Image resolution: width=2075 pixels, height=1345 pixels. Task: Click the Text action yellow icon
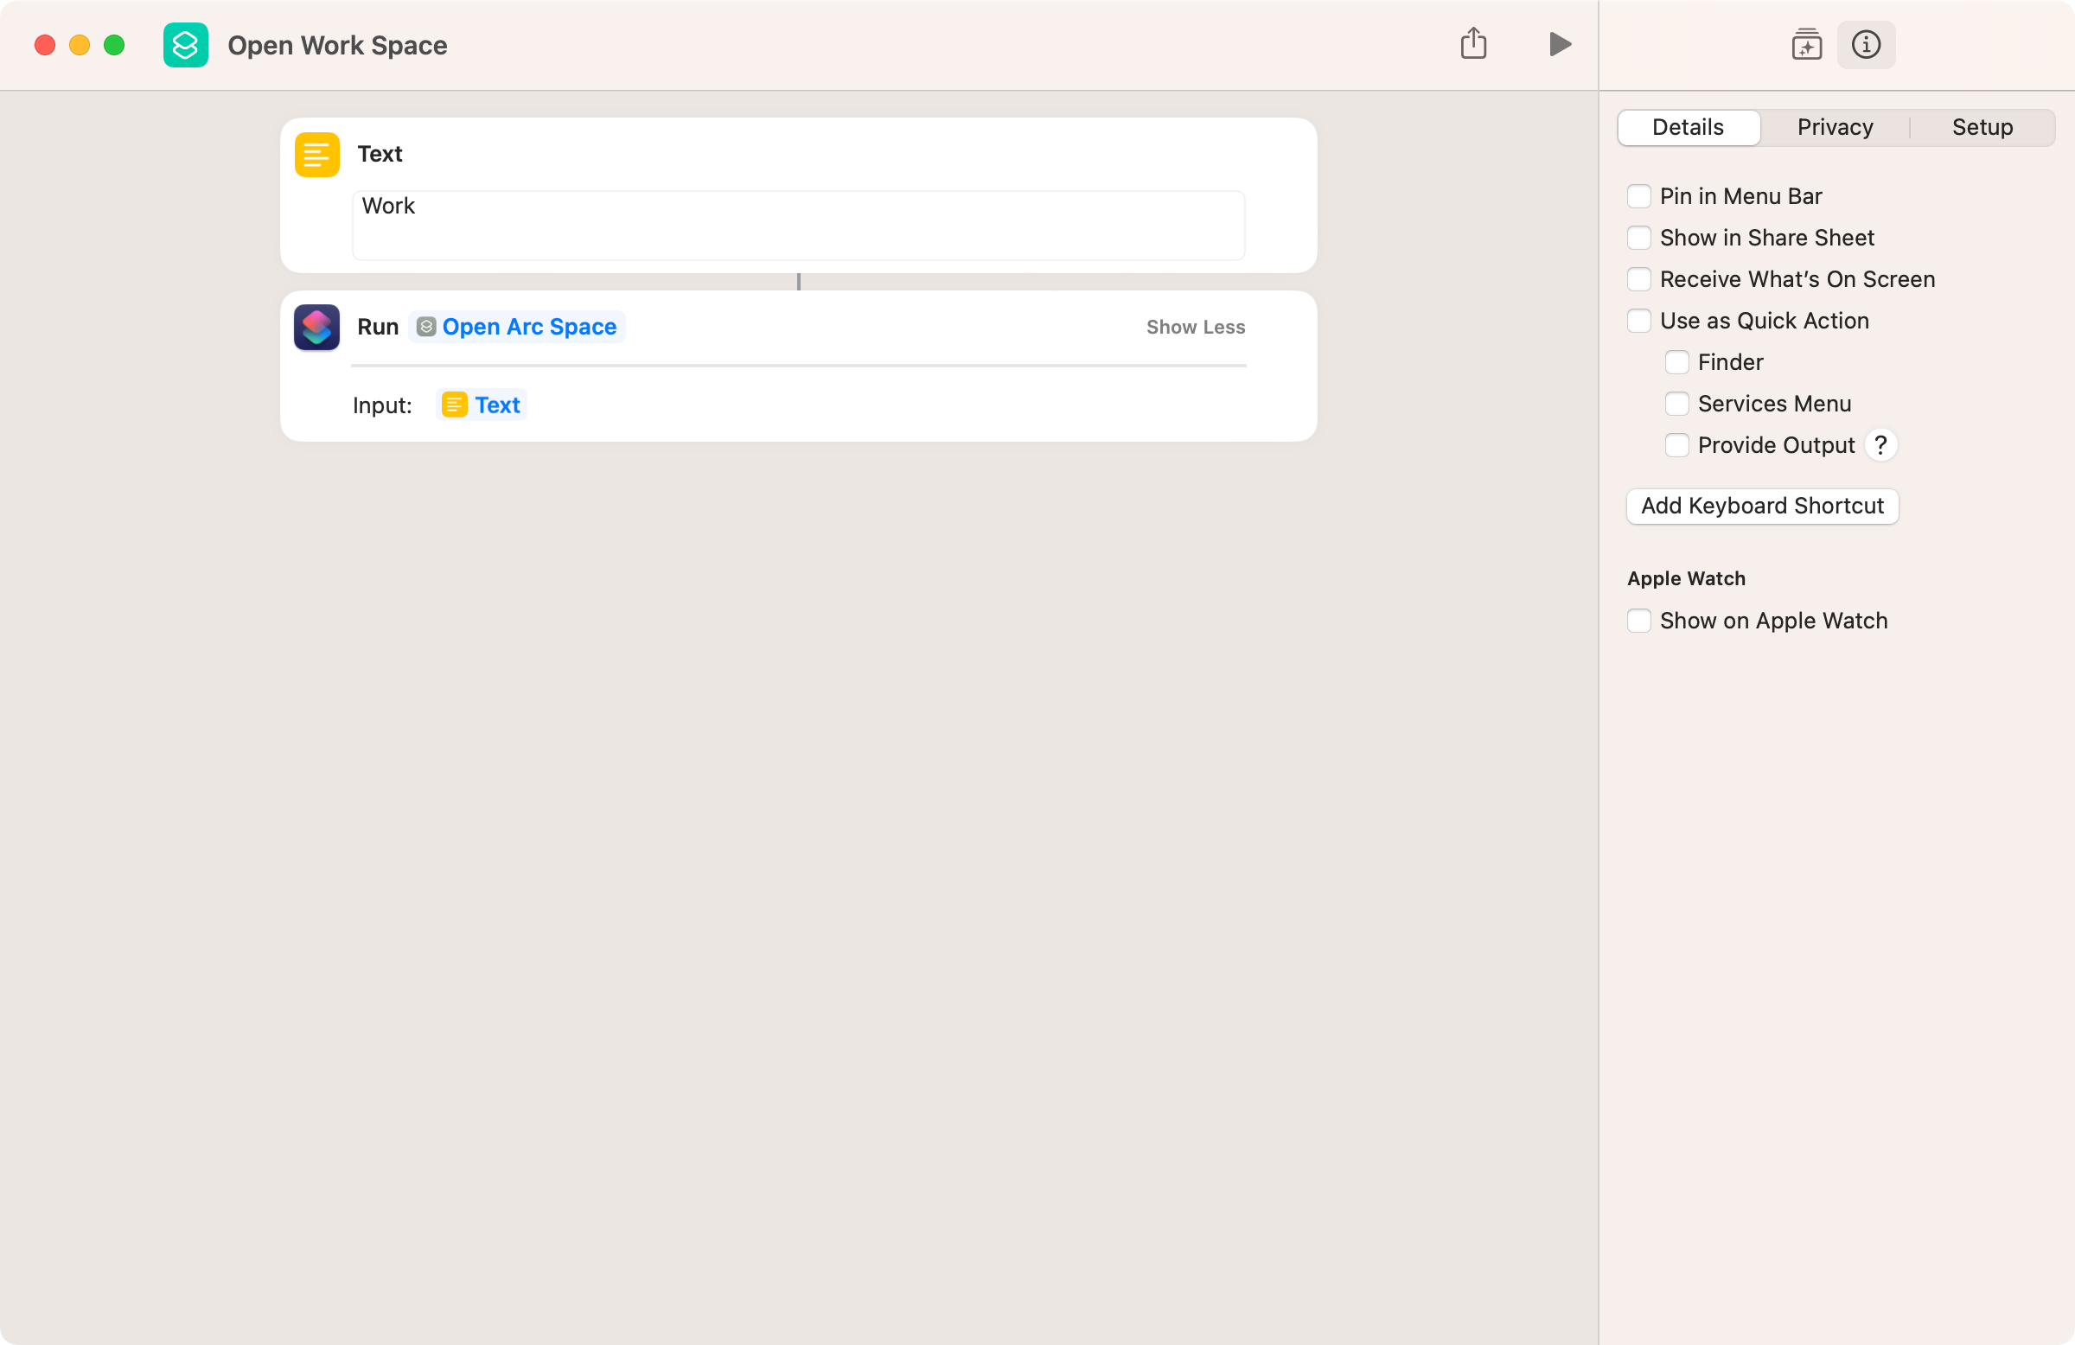316,153
